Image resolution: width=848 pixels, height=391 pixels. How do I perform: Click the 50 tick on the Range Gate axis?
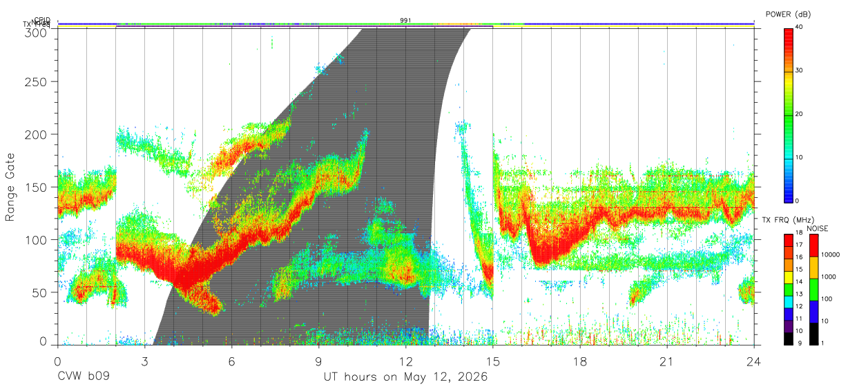(x=40, y=292)
